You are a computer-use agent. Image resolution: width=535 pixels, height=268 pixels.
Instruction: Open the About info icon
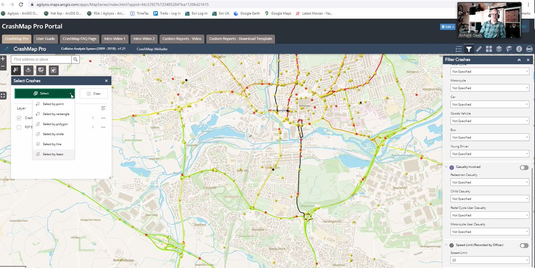pos(519,49)
